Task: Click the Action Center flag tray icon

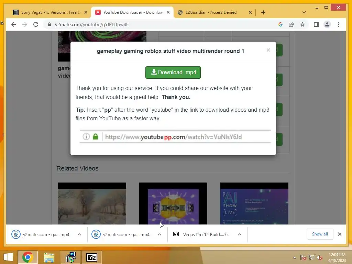Action: coord(303,257)
